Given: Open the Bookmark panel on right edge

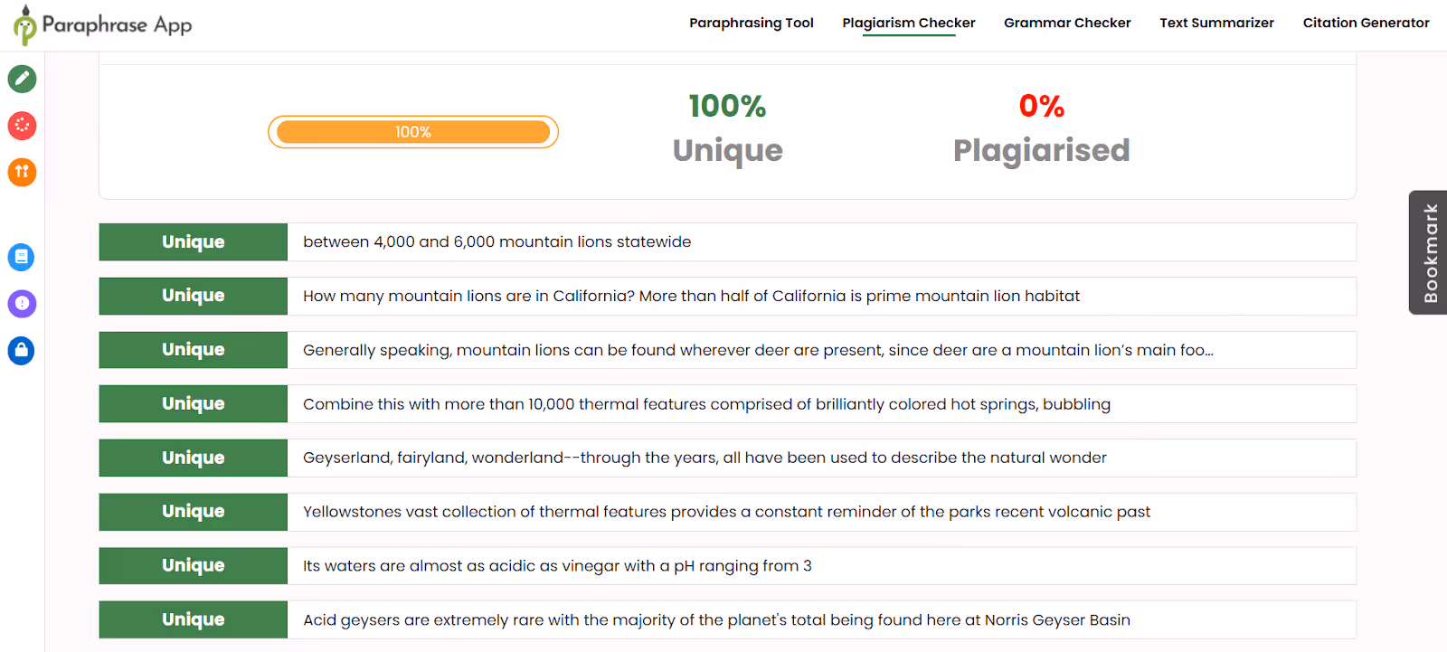Looking at the screenshot, I should coord(1429,252).
